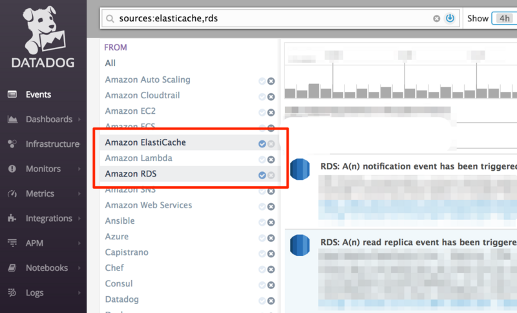Check the Amazon EC2 checkmark
This screenshot has height=313, width=517.
pyautogui.click(x=262, y=113)
